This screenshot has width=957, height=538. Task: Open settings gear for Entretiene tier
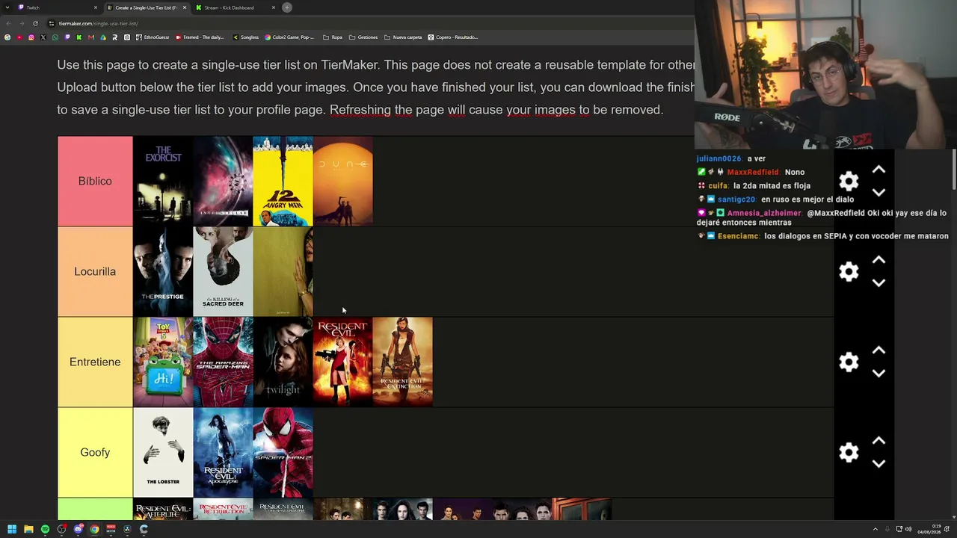tap(849, 362)
